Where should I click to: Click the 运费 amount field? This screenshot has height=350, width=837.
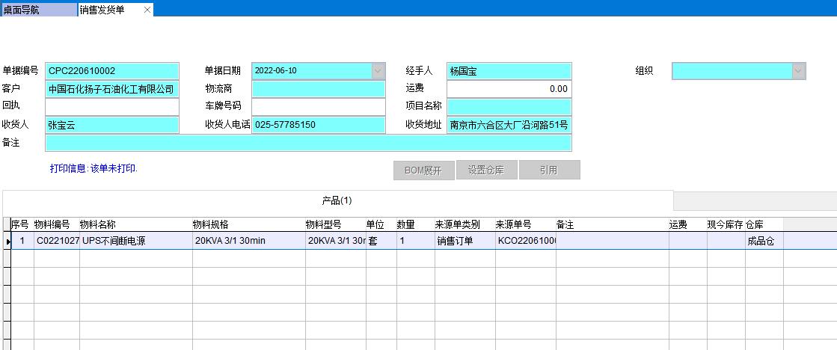click(509, 89)
